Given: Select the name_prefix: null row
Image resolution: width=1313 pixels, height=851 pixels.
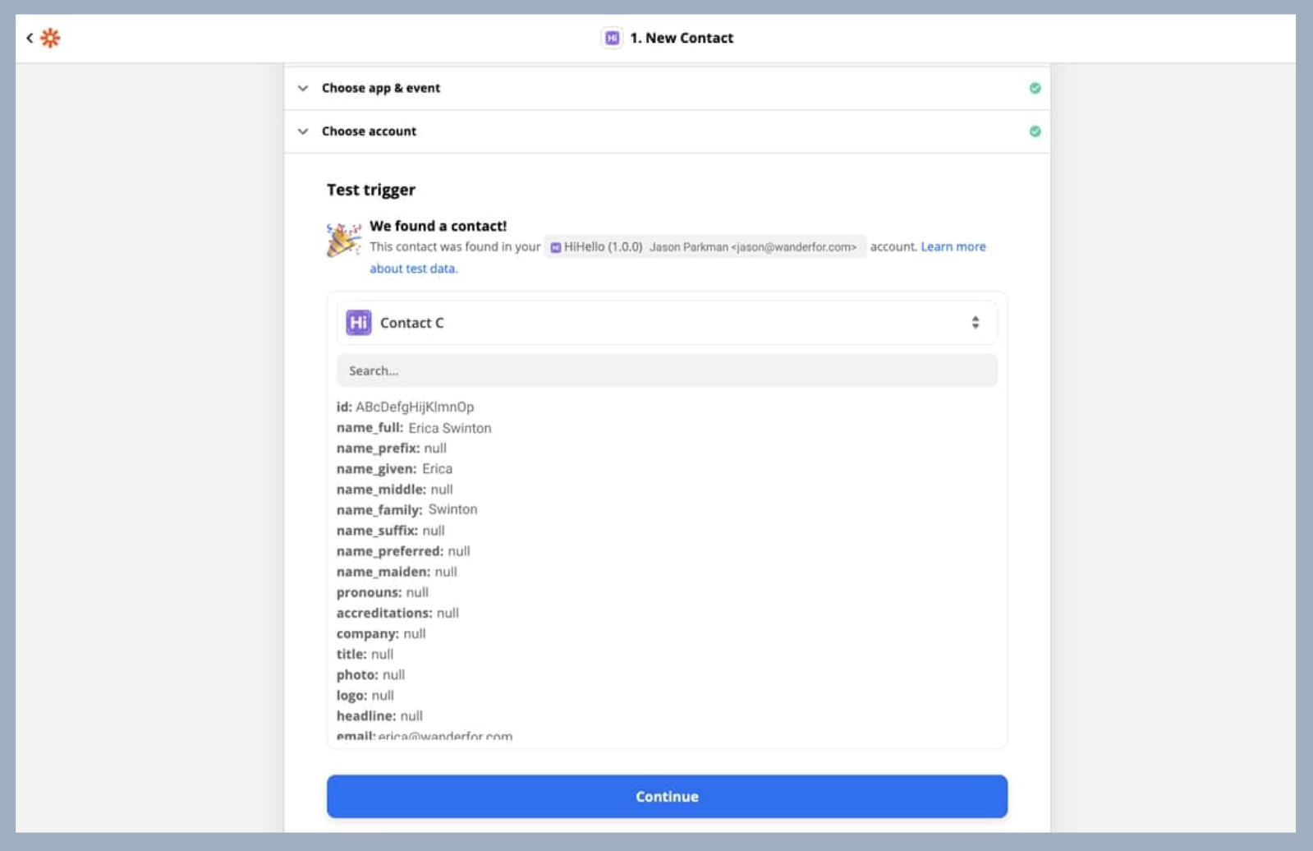Looking at the screenshot, I should (x=392, y=448).
